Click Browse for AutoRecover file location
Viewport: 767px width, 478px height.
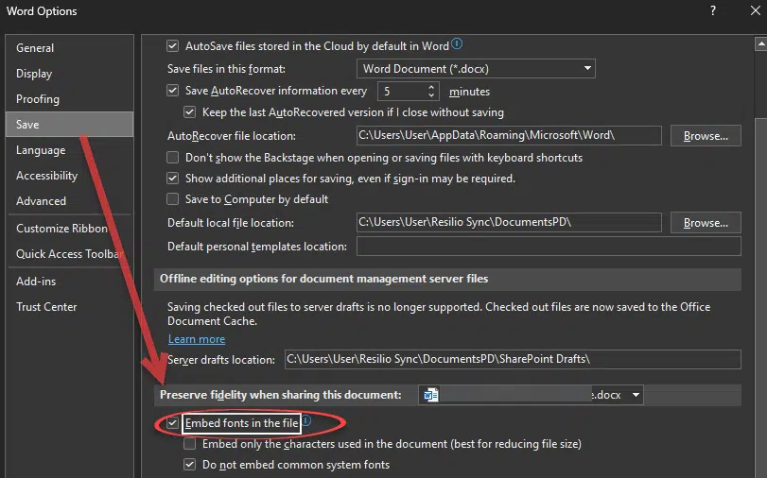[x=706, y=136]
